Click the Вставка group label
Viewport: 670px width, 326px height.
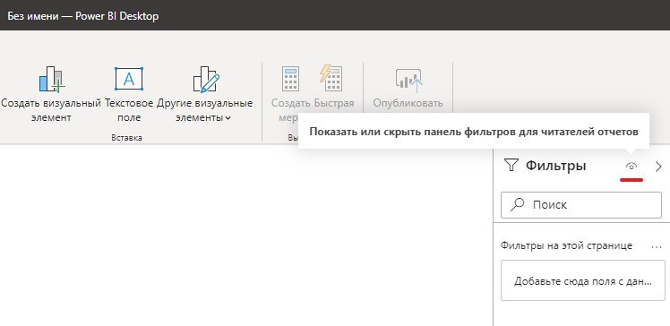[x=126, y=138]
